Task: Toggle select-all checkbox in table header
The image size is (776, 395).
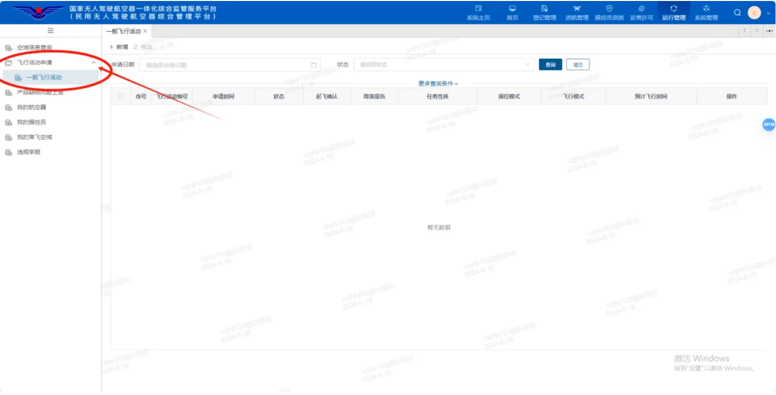Action: coord(121,97)
